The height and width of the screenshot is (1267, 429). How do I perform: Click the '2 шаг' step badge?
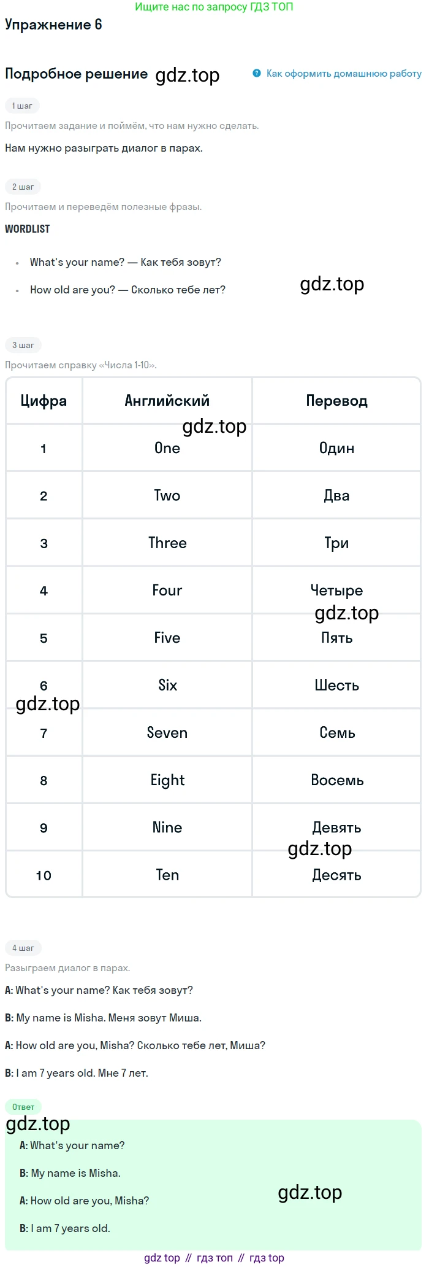point(23,187)
